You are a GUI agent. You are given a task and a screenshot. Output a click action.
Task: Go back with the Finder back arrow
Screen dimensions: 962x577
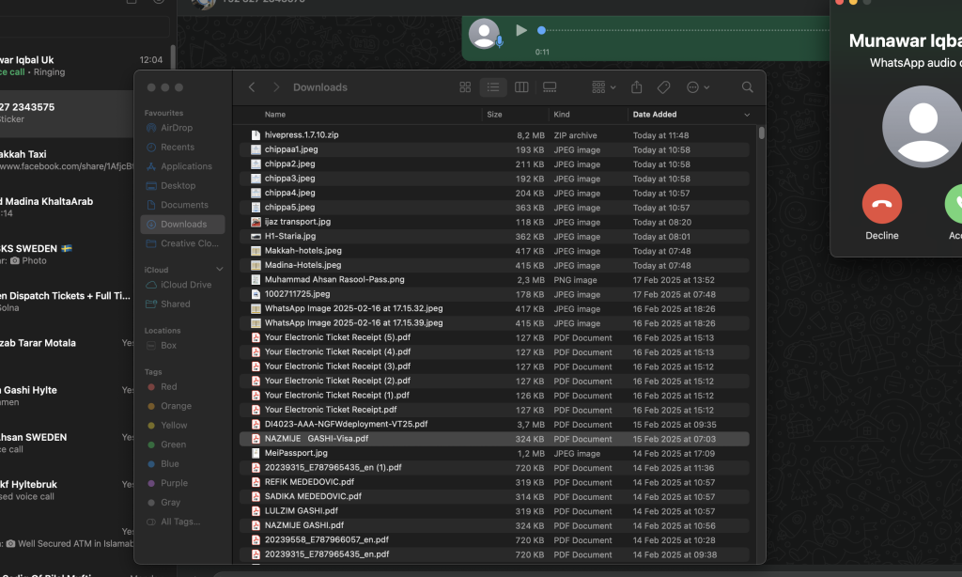tap(252, 87)
